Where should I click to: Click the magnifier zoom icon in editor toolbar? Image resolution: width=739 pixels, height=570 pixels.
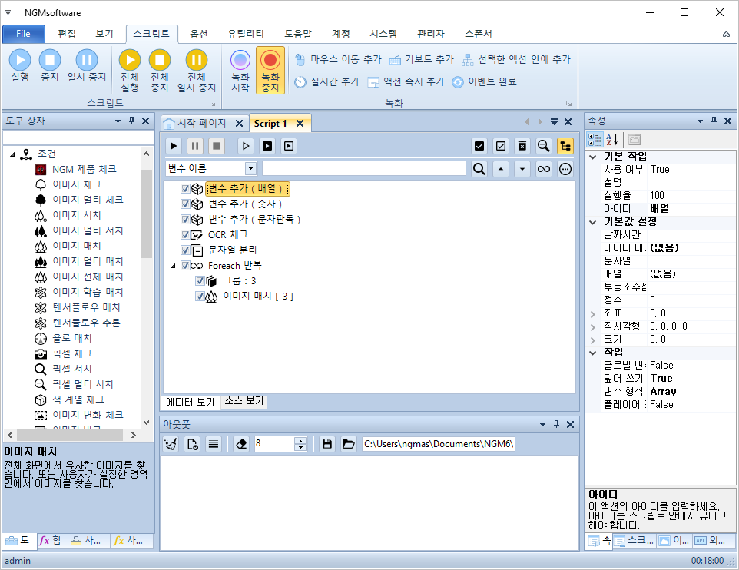[544, 146]
